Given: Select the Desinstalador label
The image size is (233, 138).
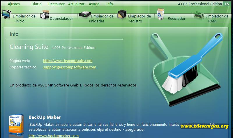Looking at the screenshot, I should (61, 19).
